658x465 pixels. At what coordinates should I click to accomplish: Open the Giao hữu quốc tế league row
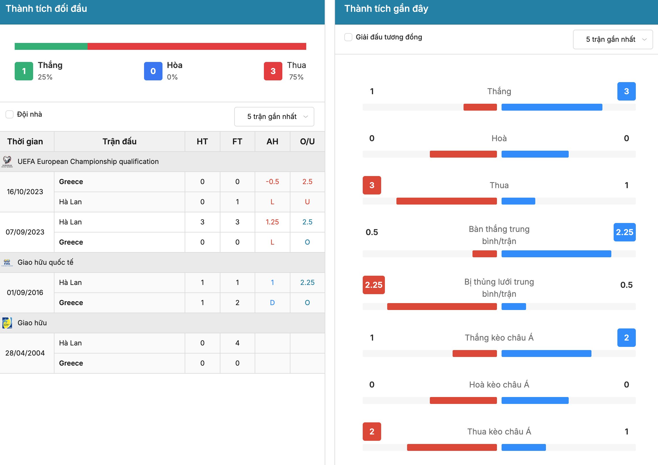tap(162, 262)
